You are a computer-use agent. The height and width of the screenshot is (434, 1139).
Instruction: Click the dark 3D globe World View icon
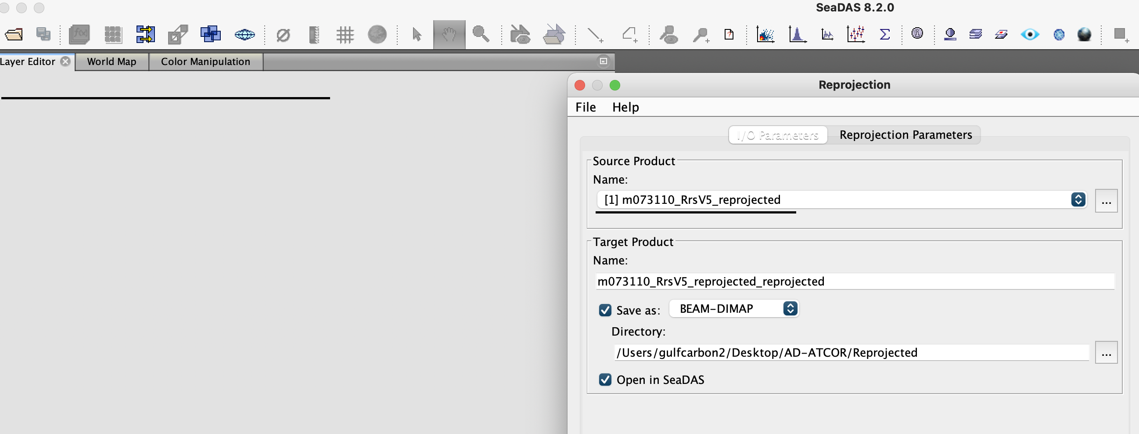[x=1084, y=35]
